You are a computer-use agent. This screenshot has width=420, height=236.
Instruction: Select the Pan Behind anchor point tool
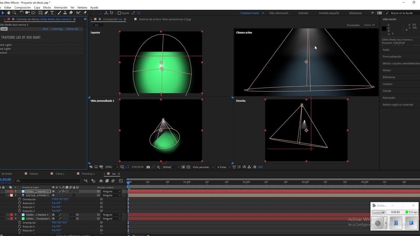33,13
